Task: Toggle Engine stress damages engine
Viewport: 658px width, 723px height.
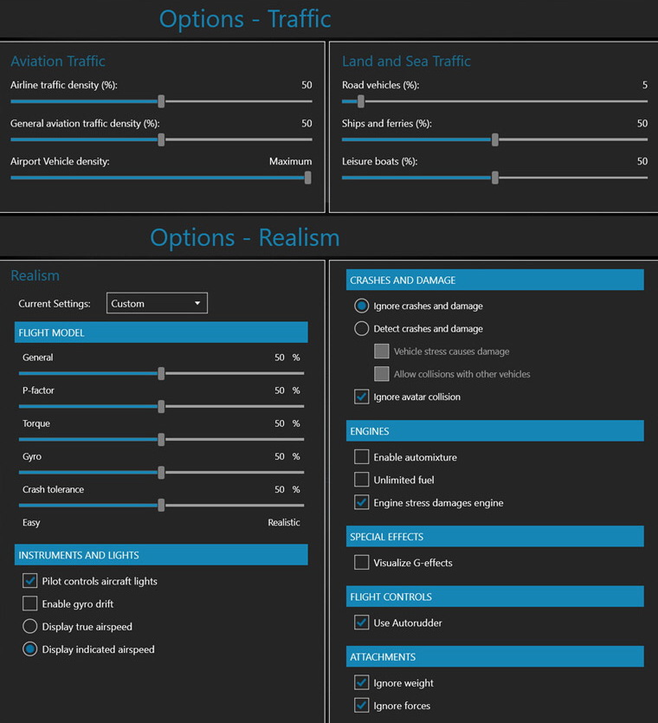Action: click(x=362, y=502)
